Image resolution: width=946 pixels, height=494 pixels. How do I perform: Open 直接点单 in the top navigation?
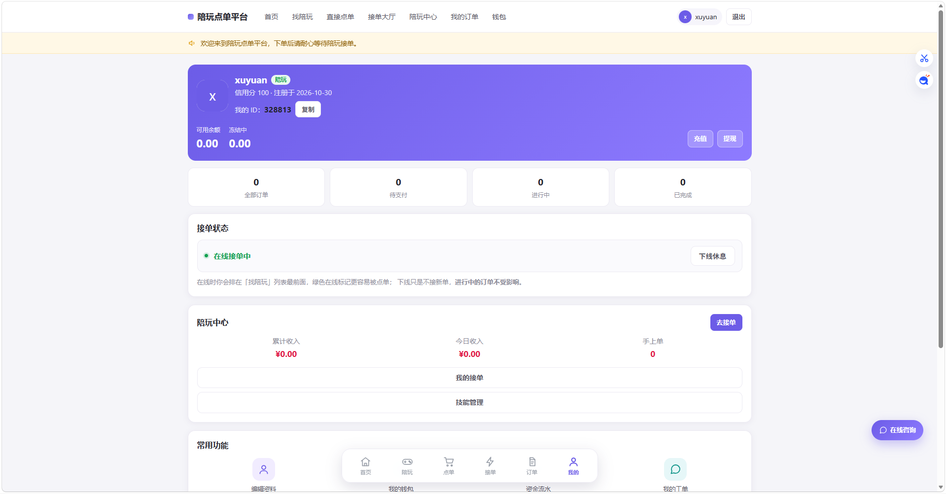coord(340,17)
